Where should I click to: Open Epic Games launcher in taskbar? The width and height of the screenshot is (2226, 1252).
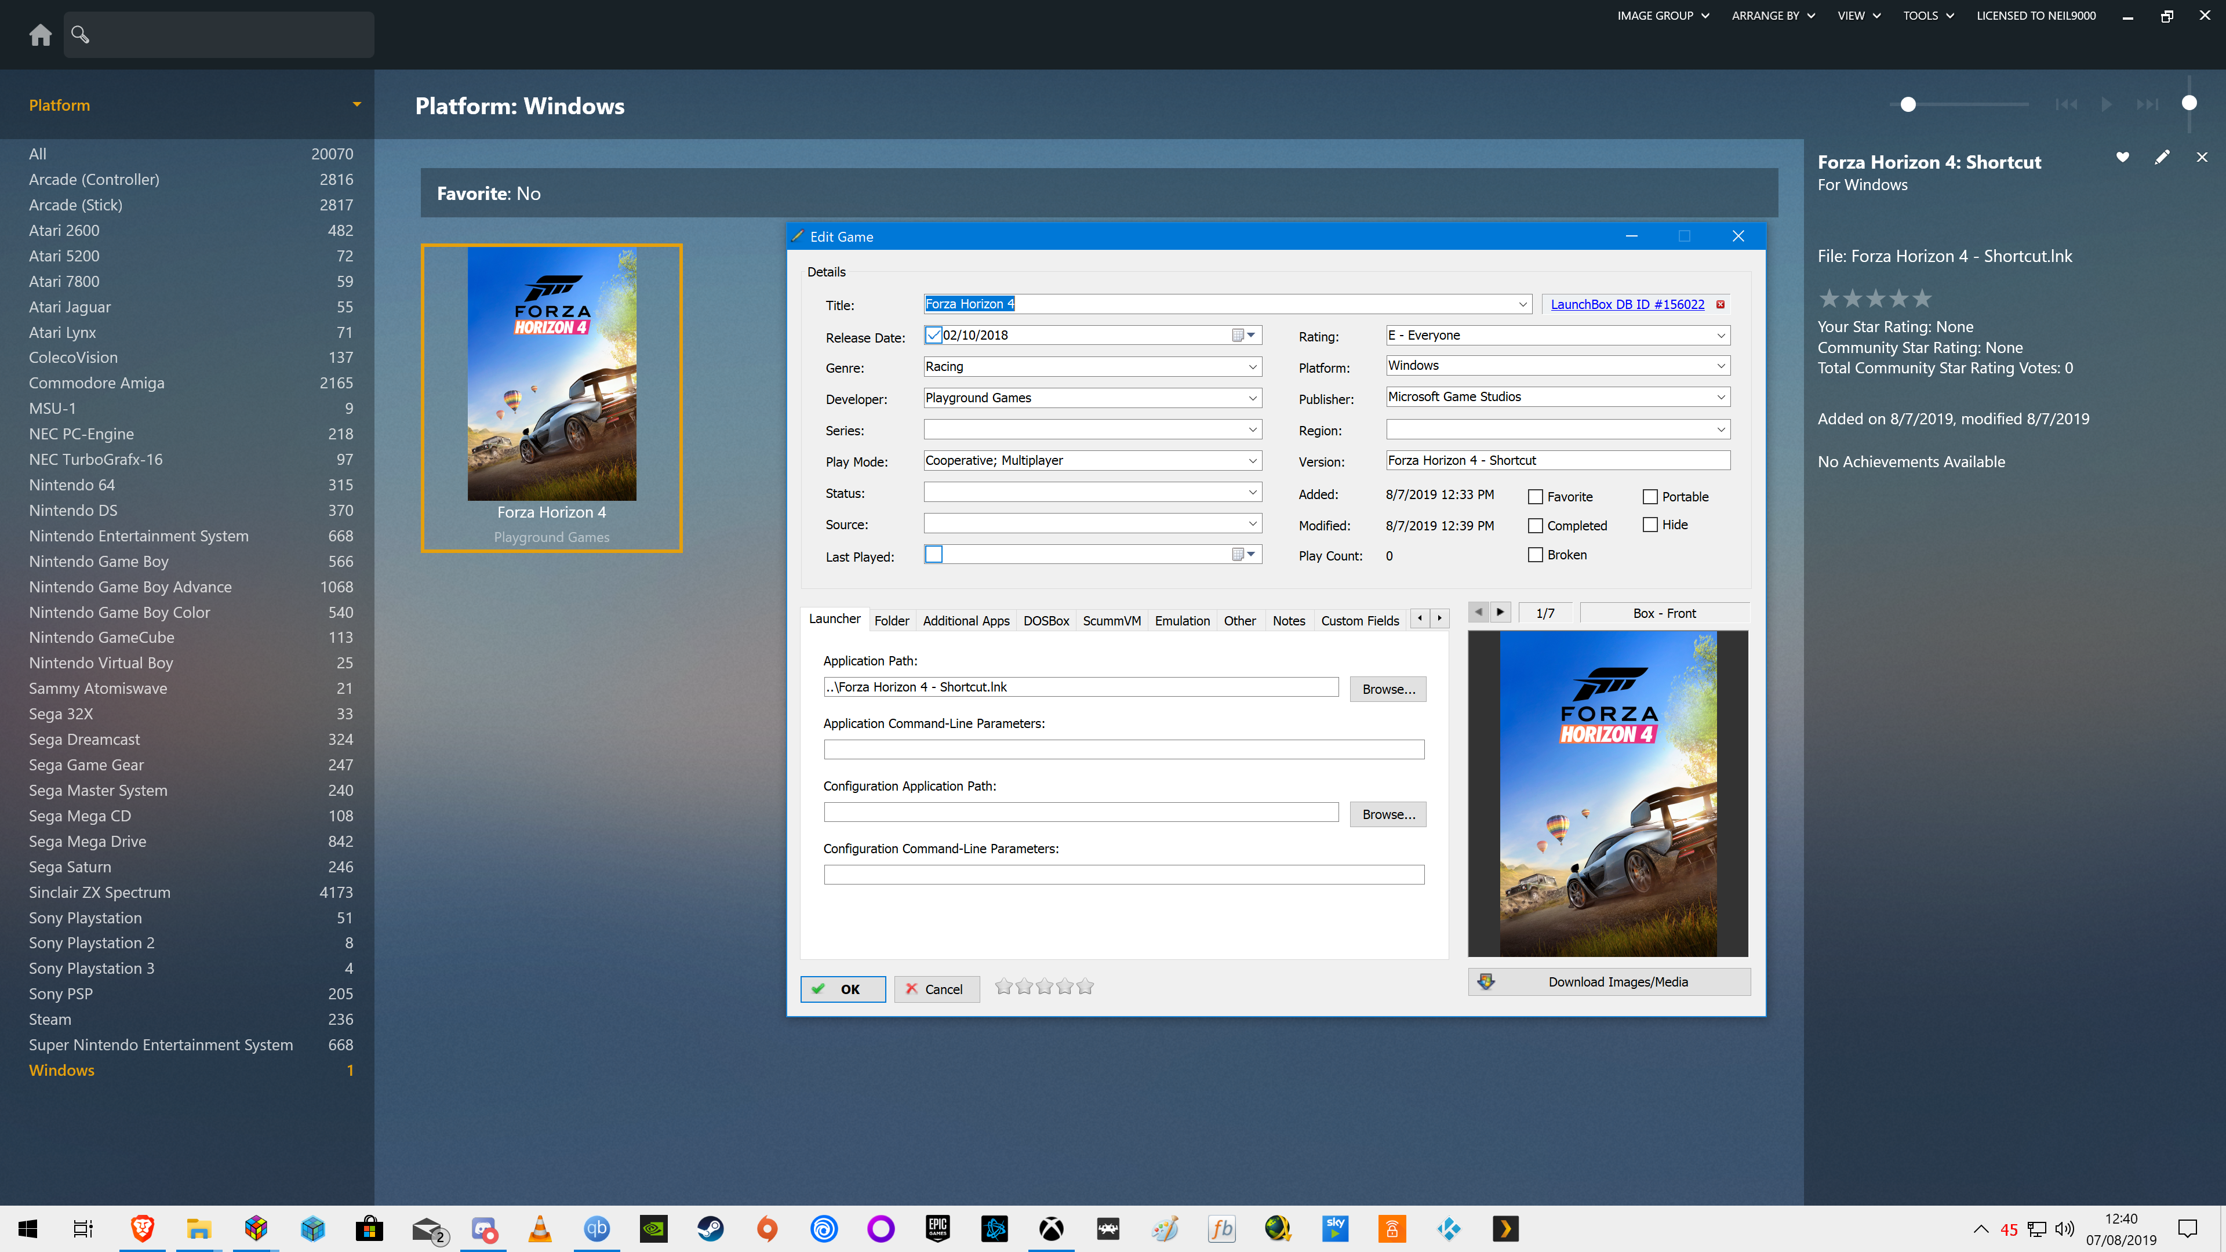937,1229
